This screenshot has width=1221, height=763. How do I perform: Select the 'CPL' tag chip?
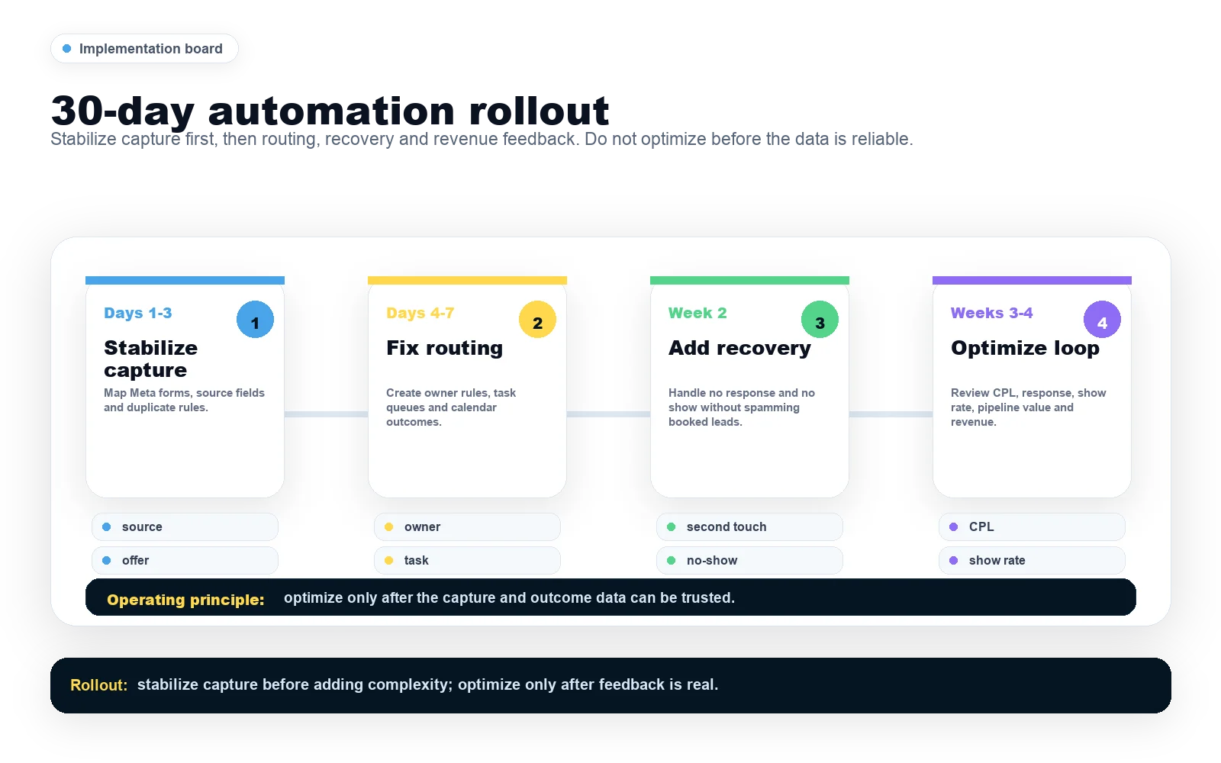[1032, 527]
